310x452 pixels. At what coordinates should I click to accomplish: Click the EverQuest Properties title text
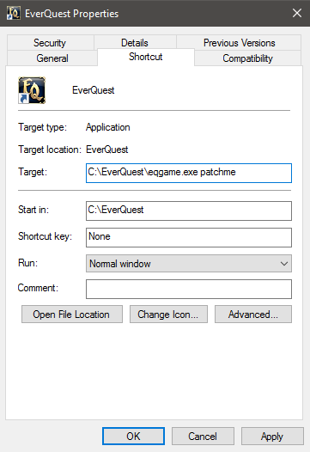(x=72, y=14)
